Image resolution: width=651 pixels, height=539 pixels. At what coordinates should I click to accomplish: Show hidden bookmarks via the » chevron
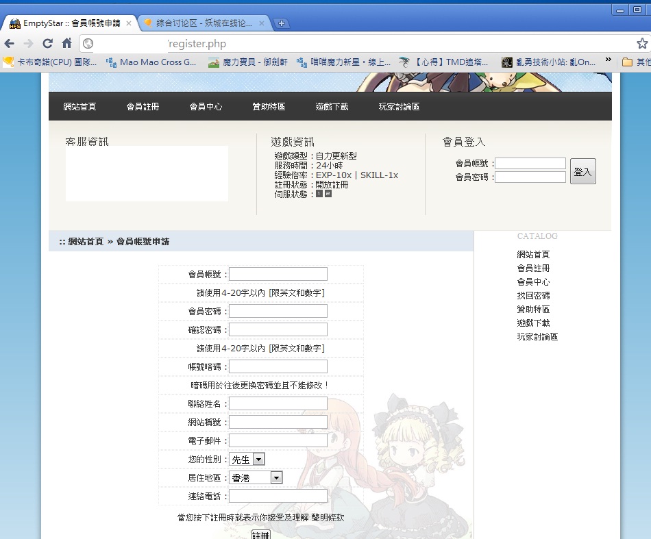[608, 61]
